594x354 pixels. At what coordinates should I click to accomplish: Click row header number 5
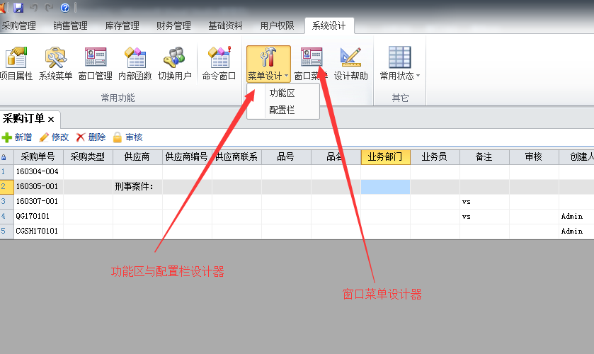[x=7, y=231]
